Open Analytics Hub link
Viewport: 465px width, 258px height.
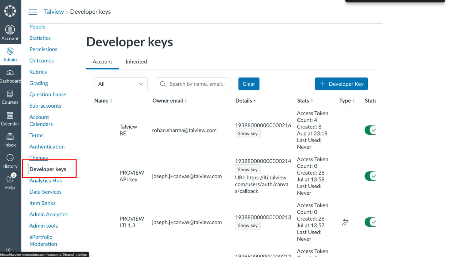click(46, 181)
